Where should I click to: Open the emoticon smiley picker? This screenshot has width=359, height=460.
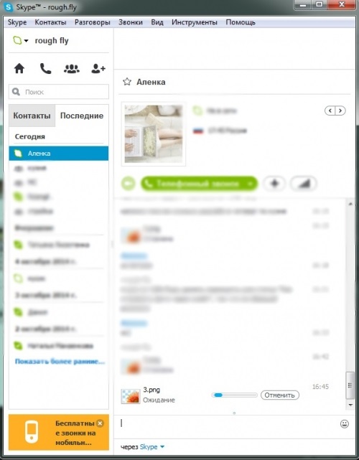click(345, 424)
